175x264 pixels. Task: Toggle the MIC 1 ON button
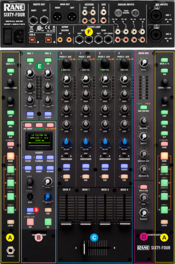pos(30,60)
